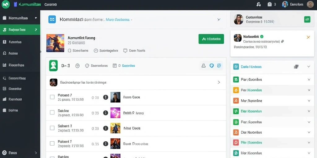Click the blue header icon beside Komunitas title
317x158 pixels.
[x=52, y=19]
